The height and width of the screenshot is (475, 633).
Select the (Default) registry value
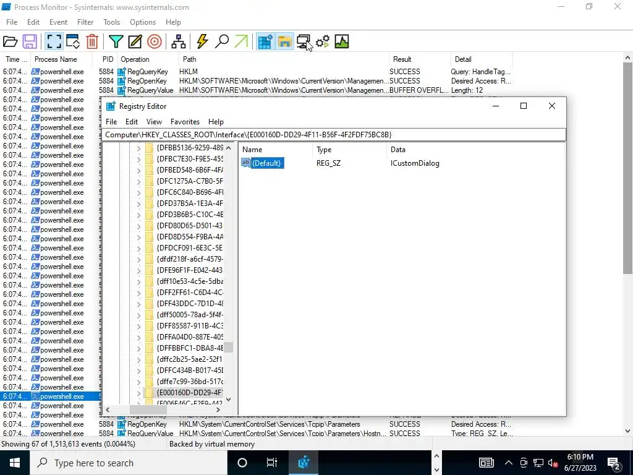click(266, 163)
